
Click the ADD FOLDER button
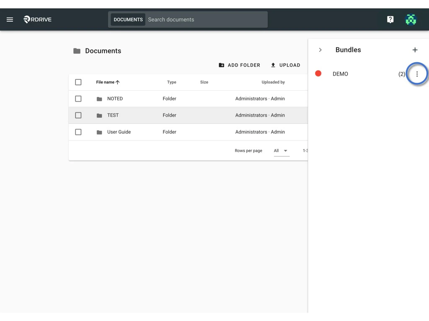(239, 65)
